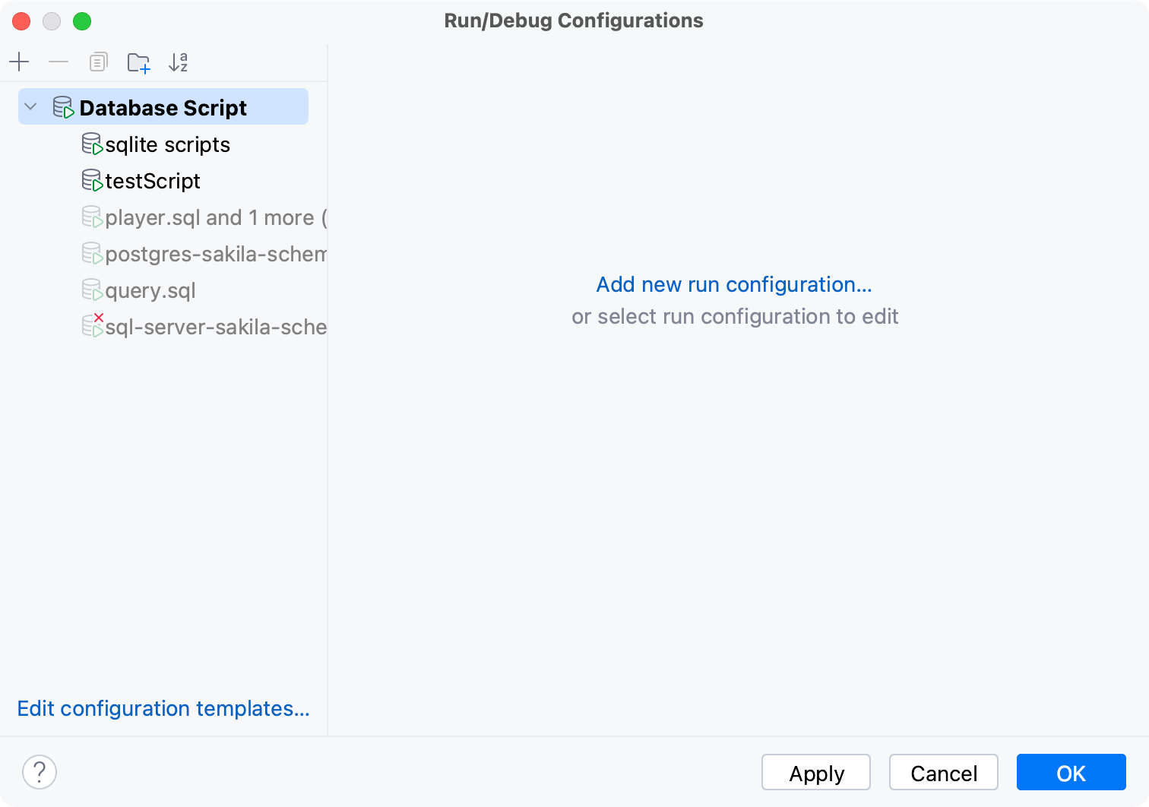Screen dimensions: 1149x807
Task: Remove selected configuration using the minus icon
Action: coord(59,62)
